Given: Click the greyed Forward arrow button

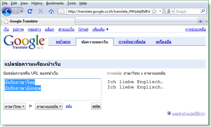Looking at the screenshot, I should pos(16,11).
